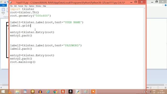Open the Run menu in IDLE
Viewport: 167px width, 94px height.
[26, 6]
